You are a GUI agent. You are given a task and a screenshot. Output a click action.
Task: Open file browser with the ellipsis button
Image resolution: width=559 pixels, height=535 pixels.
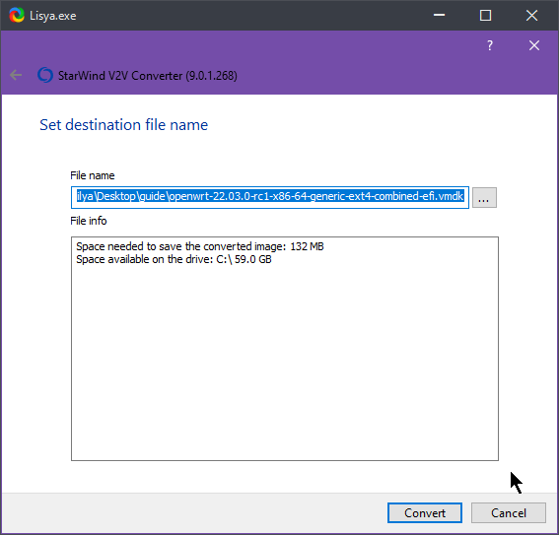[x=484, y=197]
